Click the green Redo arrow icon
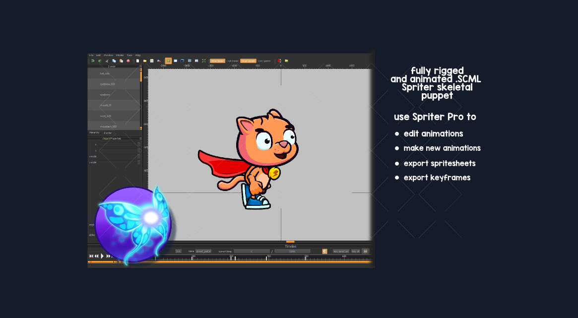Viewport: 578px width, 318px height. pyautogui.click(x=100, y=61)
